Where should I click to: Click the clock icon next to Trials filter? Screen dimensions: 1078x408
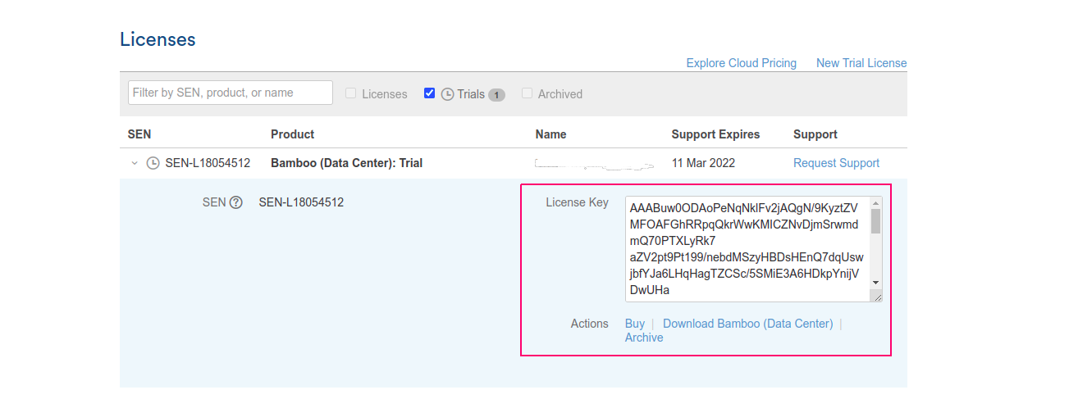447,94
